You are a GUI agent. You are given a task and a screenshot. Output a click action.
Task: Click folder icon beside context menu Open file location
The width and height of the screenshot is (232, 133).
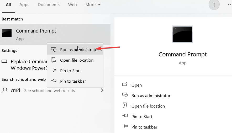(54, 60)
